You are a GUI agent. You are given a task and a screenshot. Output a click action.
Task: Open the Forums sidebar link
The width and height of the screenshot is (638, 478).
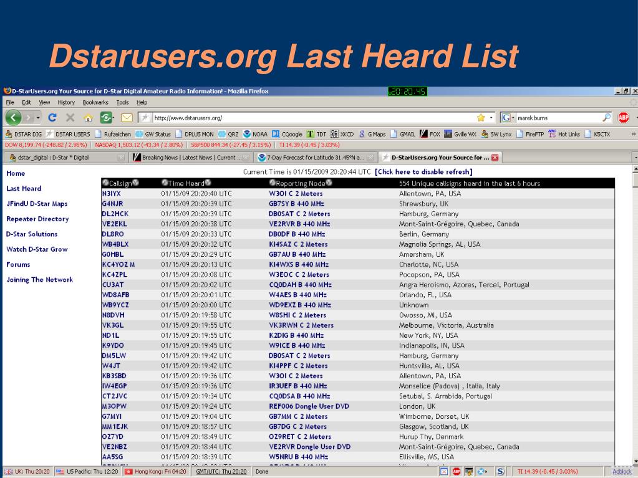coord(18,265)
